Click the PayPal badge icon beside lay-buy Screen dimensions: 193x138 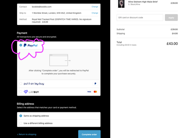(x=95, y=84)
